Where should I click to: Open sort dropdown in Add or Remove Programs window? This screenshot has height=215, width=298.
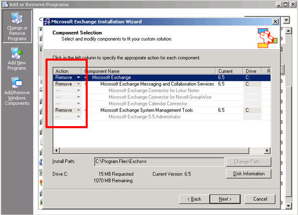[x=287, y=19]
